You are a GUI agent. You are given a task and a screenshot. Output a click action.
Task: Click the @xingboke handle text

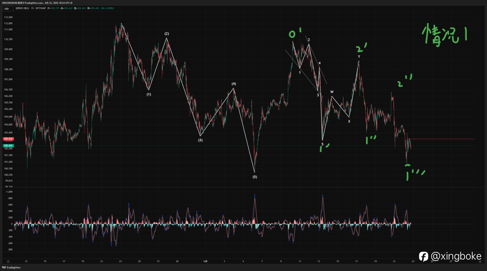(x=456, y=257)
